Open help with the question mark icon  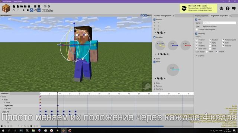pyautogui.click(x=227, y=8)
